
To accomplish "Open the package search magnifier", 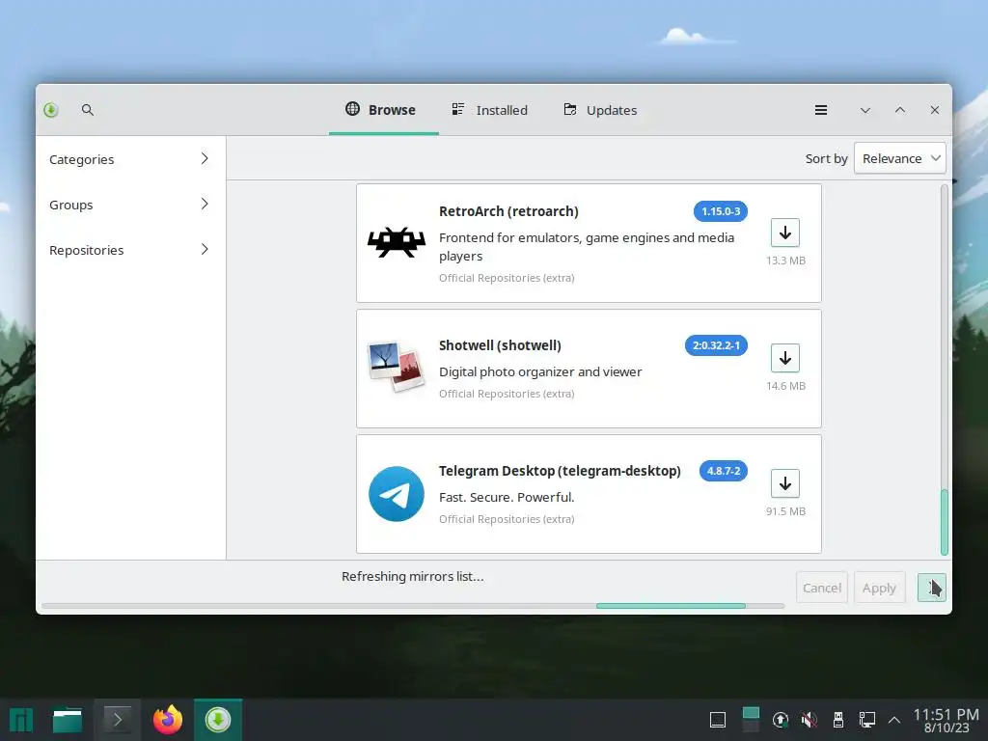I will 88,110.
